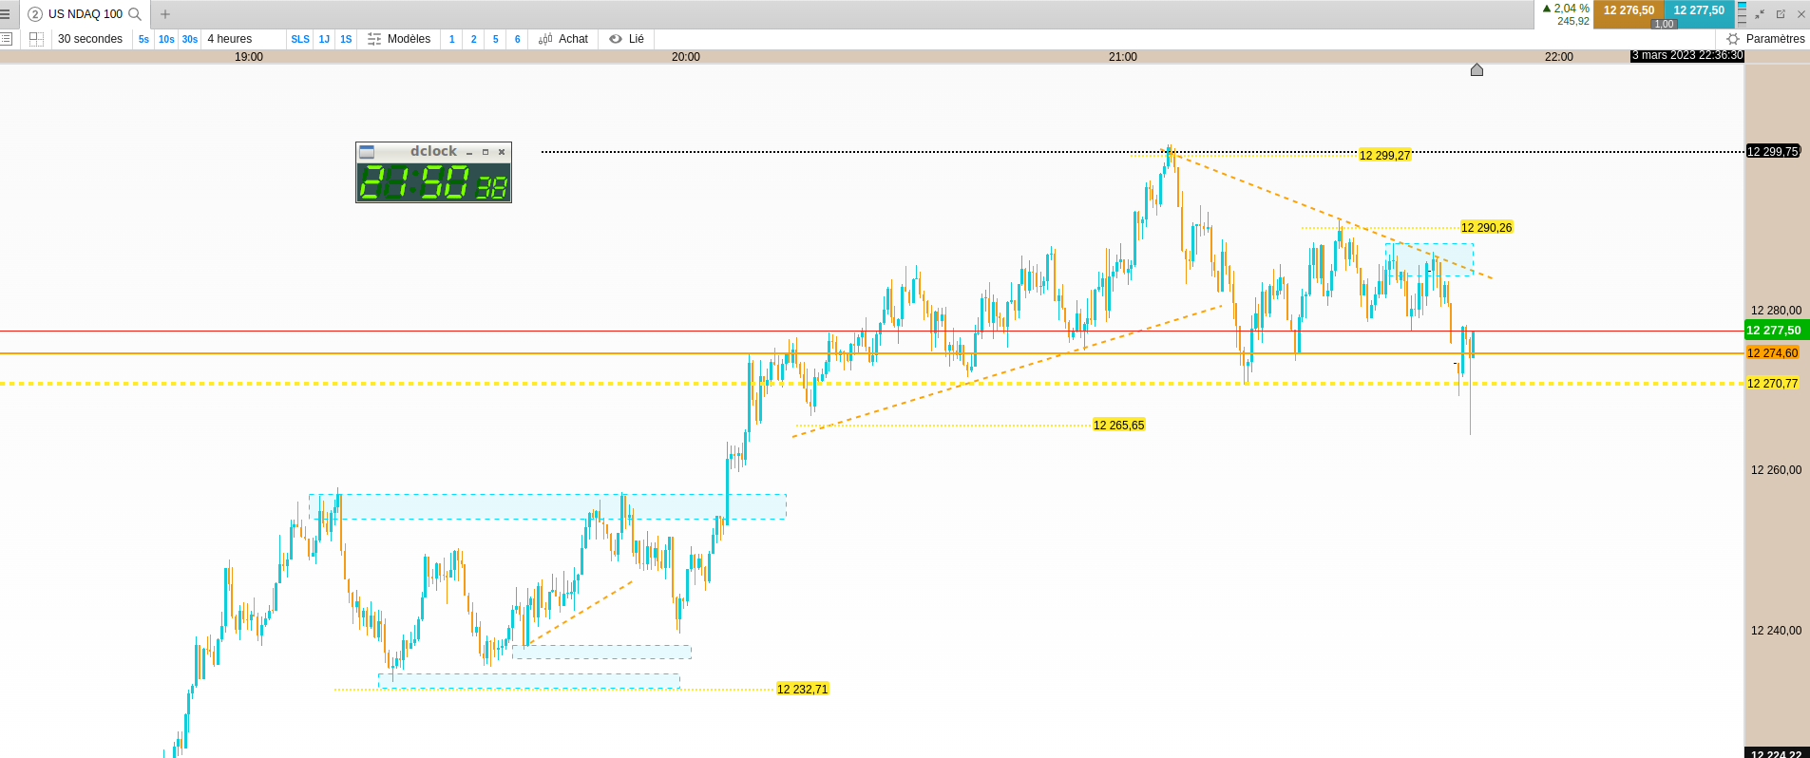
Task: Open the Achat order menu
Action: (x=563, y=39)
